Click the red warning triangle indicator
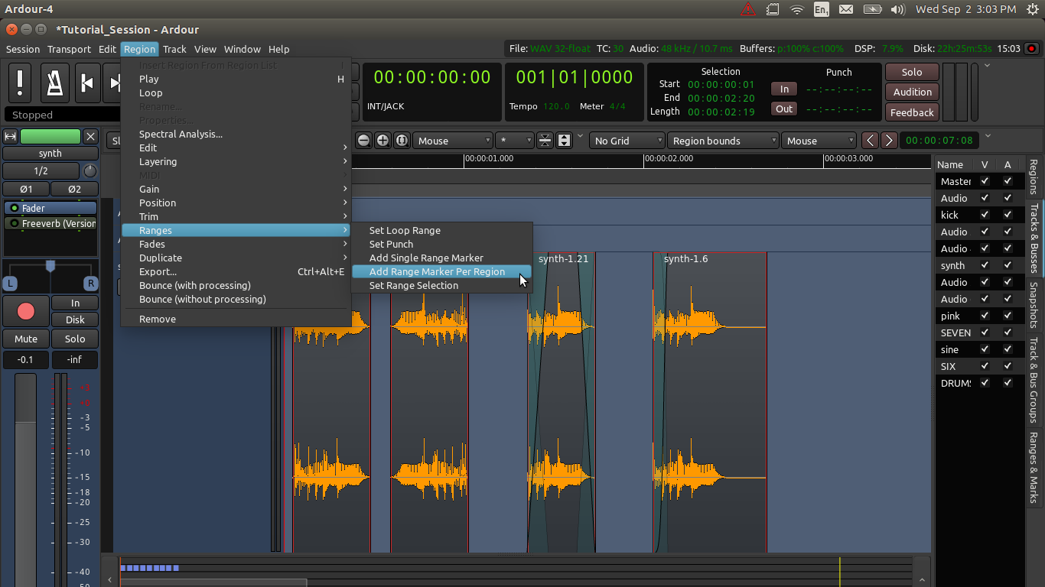The width and height of the screenshot is (1045, 587). (x=748, y=9)
